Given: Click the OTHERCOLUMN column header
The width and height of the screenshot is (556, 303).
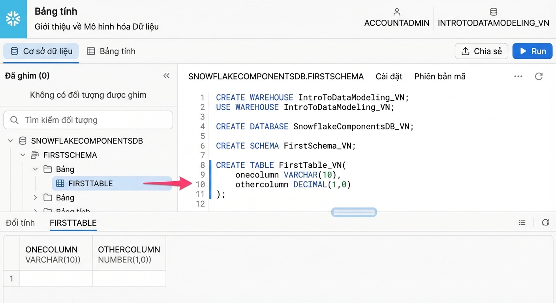Looking at the screenshot, I should coord(129,254).
